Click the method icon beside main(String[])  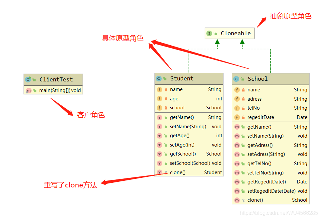click(x=29, y=90)
